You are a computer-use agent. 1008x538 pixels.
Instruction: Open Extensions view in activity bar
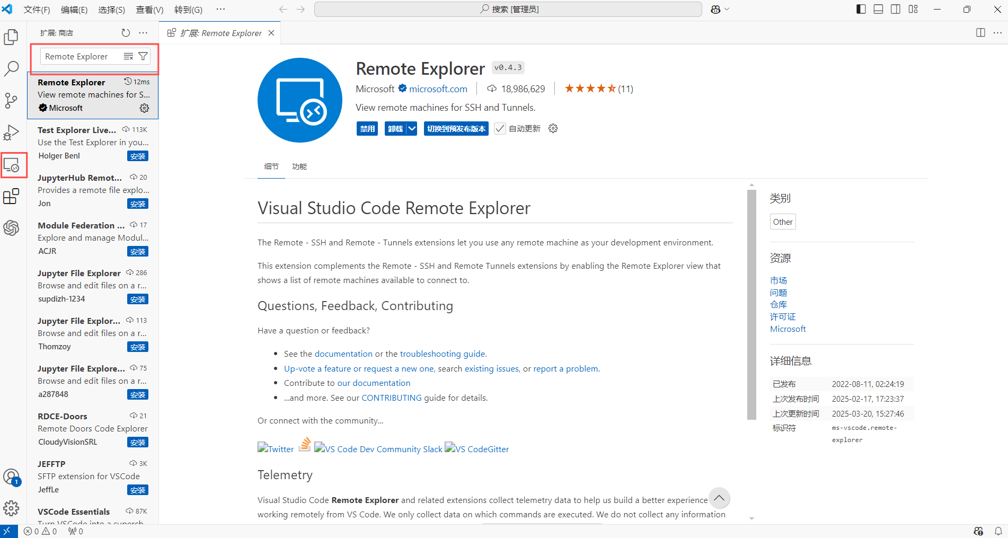[11, 197]
